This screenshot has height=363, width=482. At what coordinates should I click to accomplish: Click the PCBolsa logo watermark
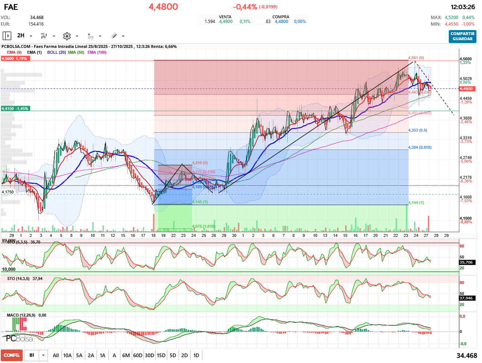click(x=19, y=339)
